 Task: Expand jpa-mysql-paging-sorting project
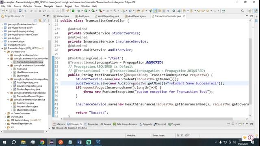click(2, 31)
